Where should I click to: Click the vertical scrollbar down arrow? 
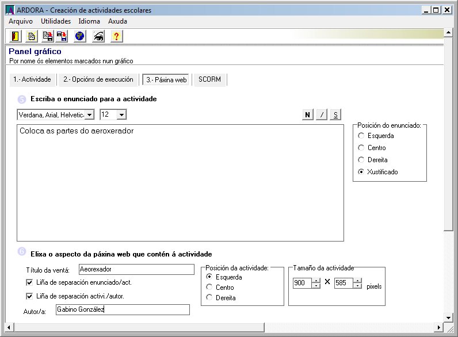448,317
